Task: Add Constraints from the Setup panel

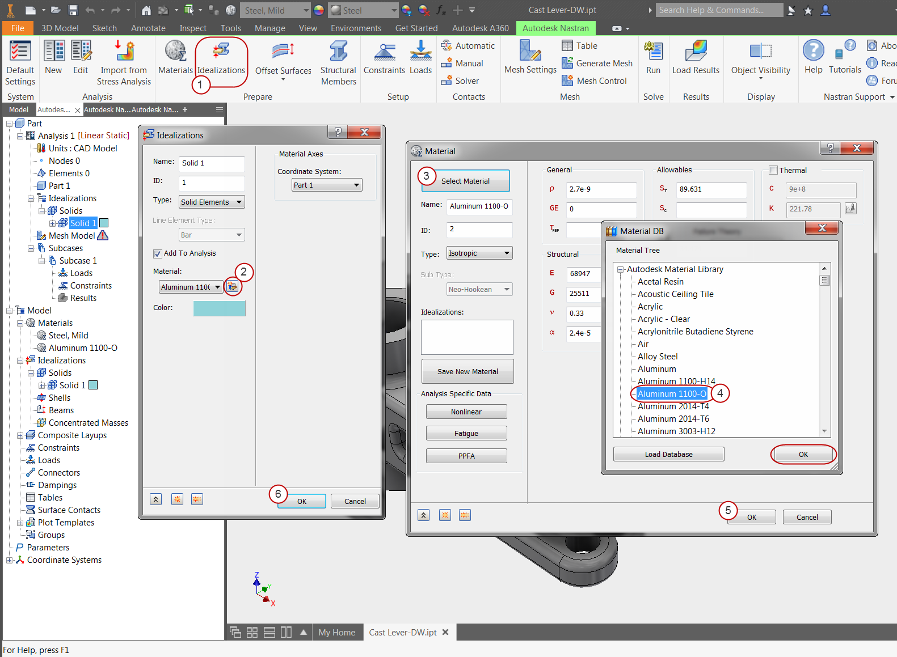Action: coord(384,57)
